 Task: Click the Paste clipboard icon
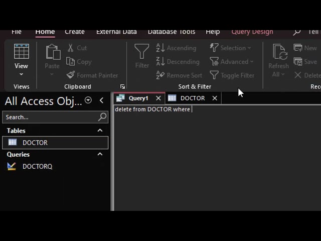53,52
